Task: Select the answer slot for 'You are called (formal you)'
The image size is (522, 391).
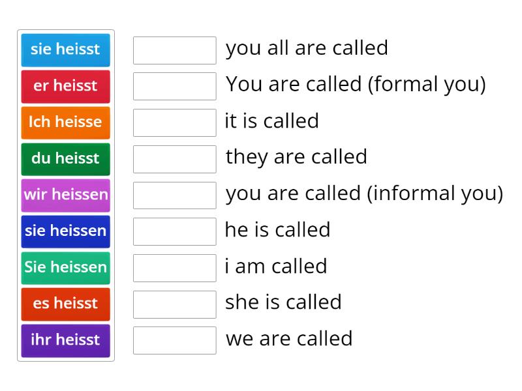Action: click(x=174, y=85)
